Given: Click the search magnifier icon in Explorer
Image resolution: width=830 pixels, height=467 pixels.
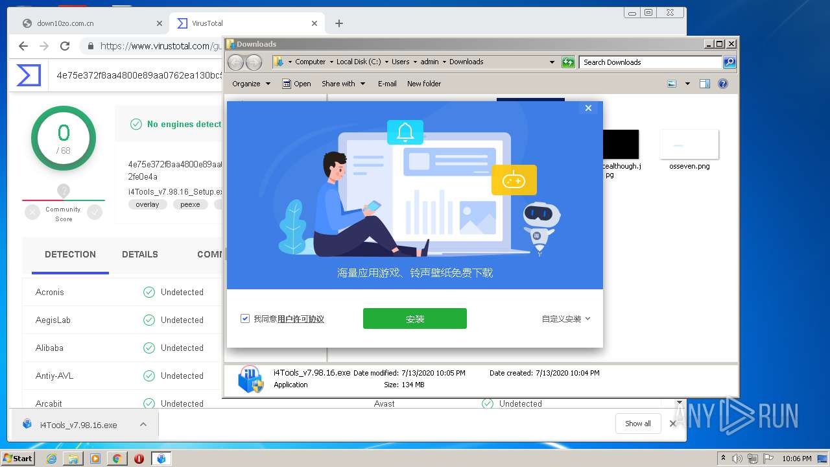Looking at the screenshot, I should (729, 62).
